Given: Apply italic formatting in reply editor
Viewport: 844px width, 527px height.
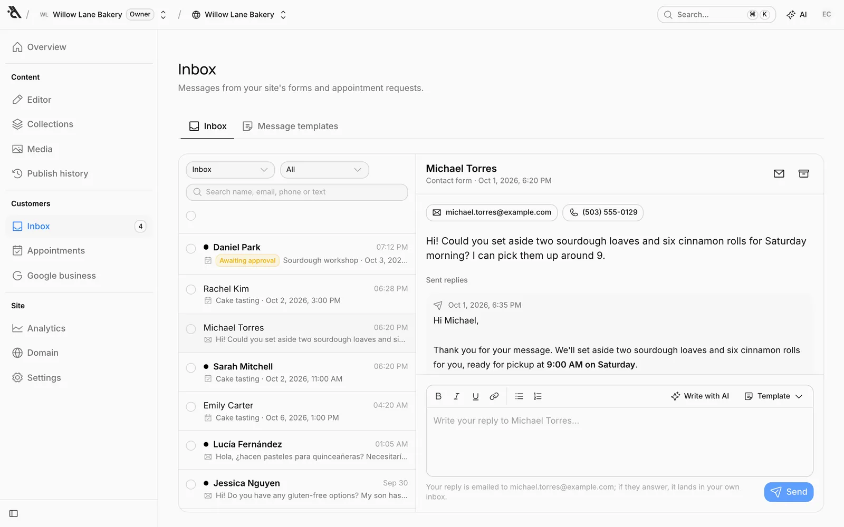Looking at the screenshot, I should click(x=457, y=396).
